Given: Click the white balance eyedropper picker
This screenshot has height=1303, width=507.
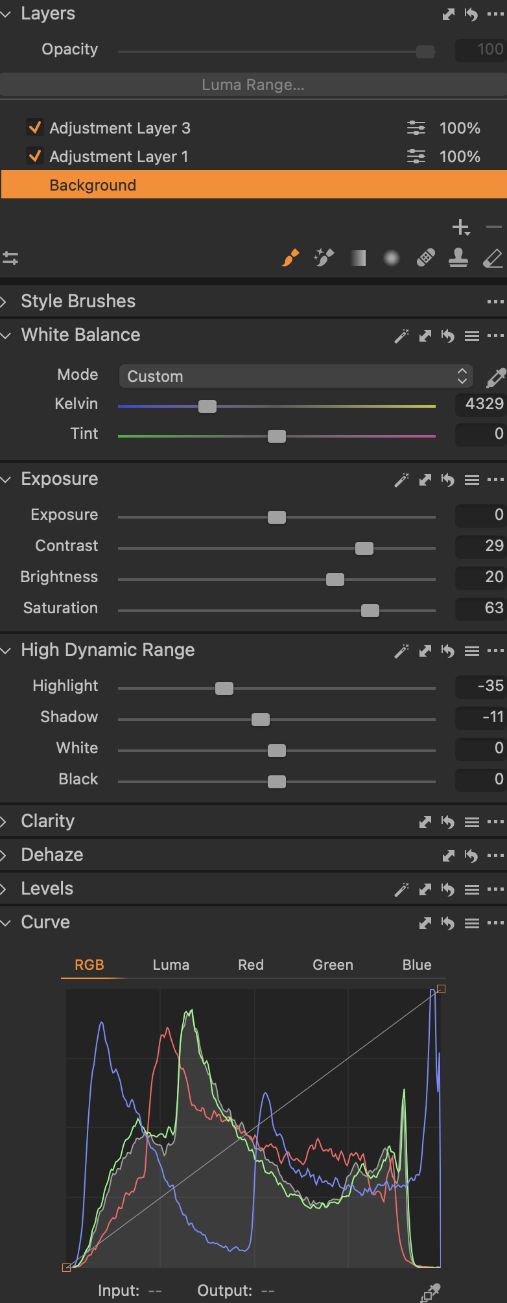Looking at the screenshot, I should tap(496, 377).
